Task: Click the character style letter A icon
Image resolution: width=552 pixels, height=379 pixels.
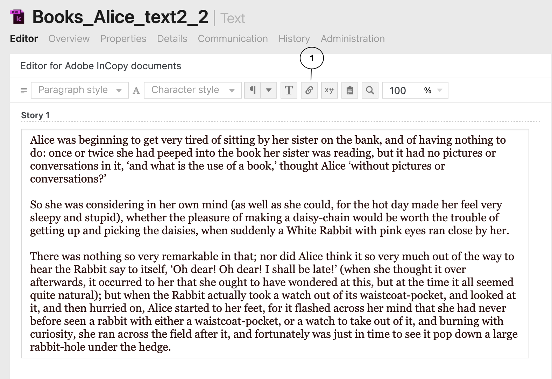Action: 136,91
